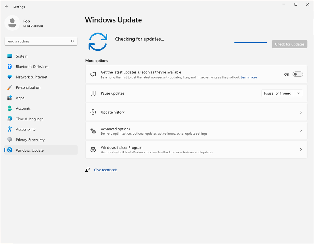Open Privacy & security page
This screenshot has height=244, width=314.
(x=41, y=140)
